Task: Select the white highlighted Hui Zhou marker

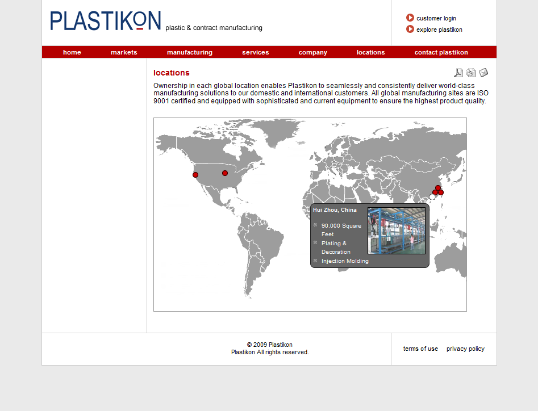Action: pos(432,197)
